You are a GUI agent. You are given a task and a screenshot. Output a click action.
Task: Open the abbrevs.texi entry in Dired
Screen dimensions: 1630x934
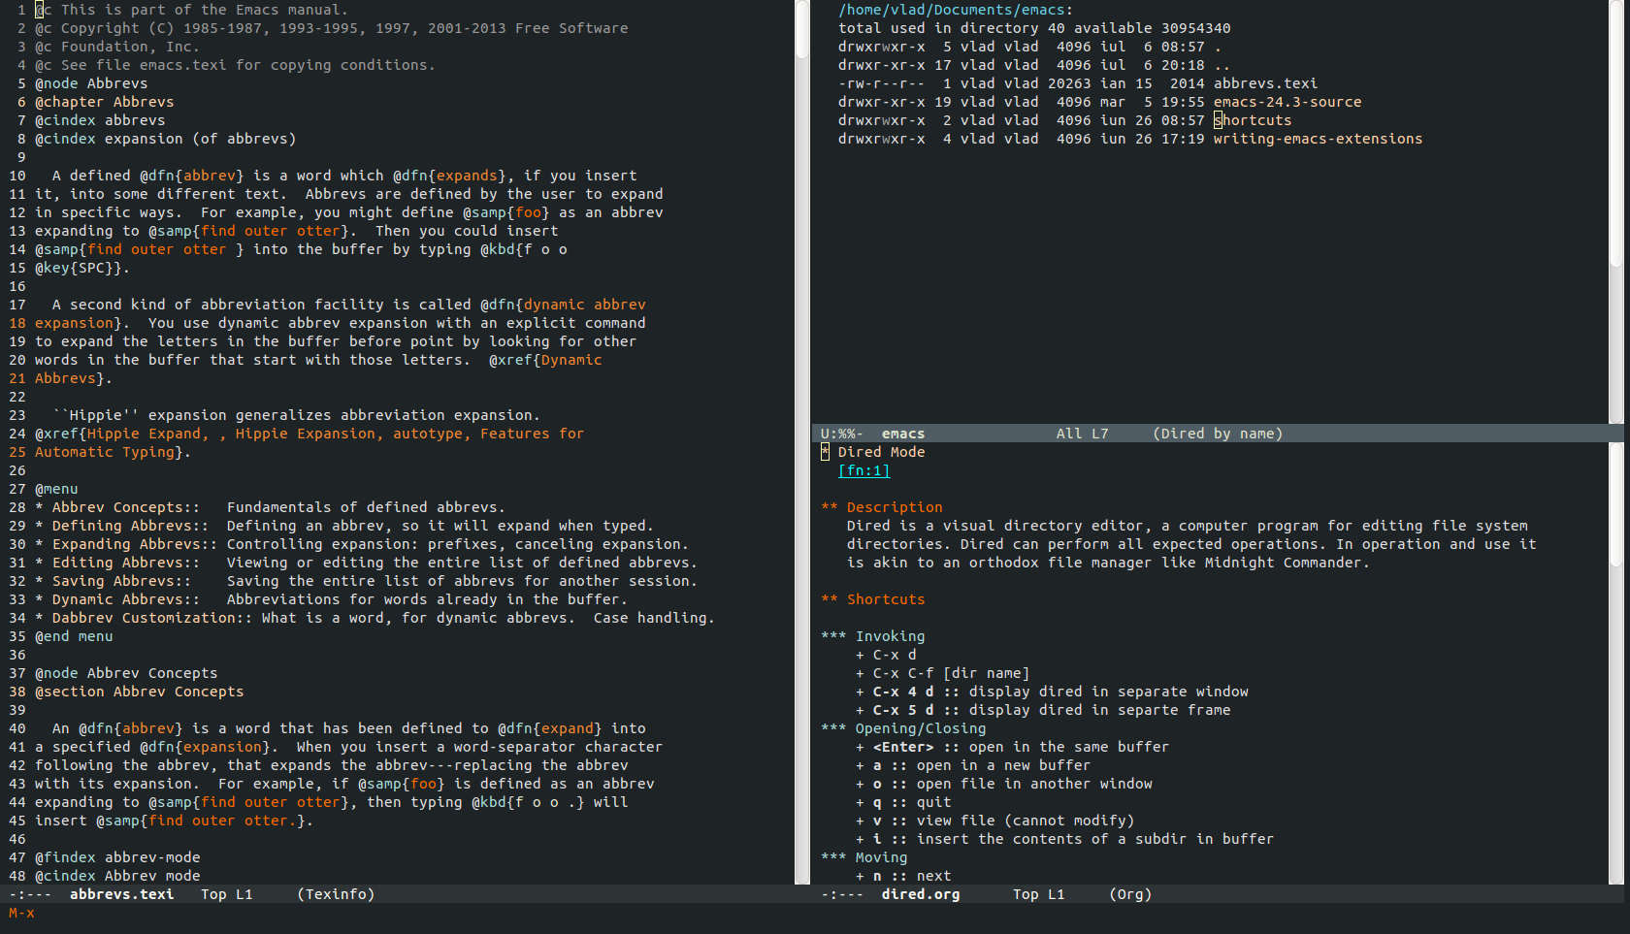pos(1265,83)
